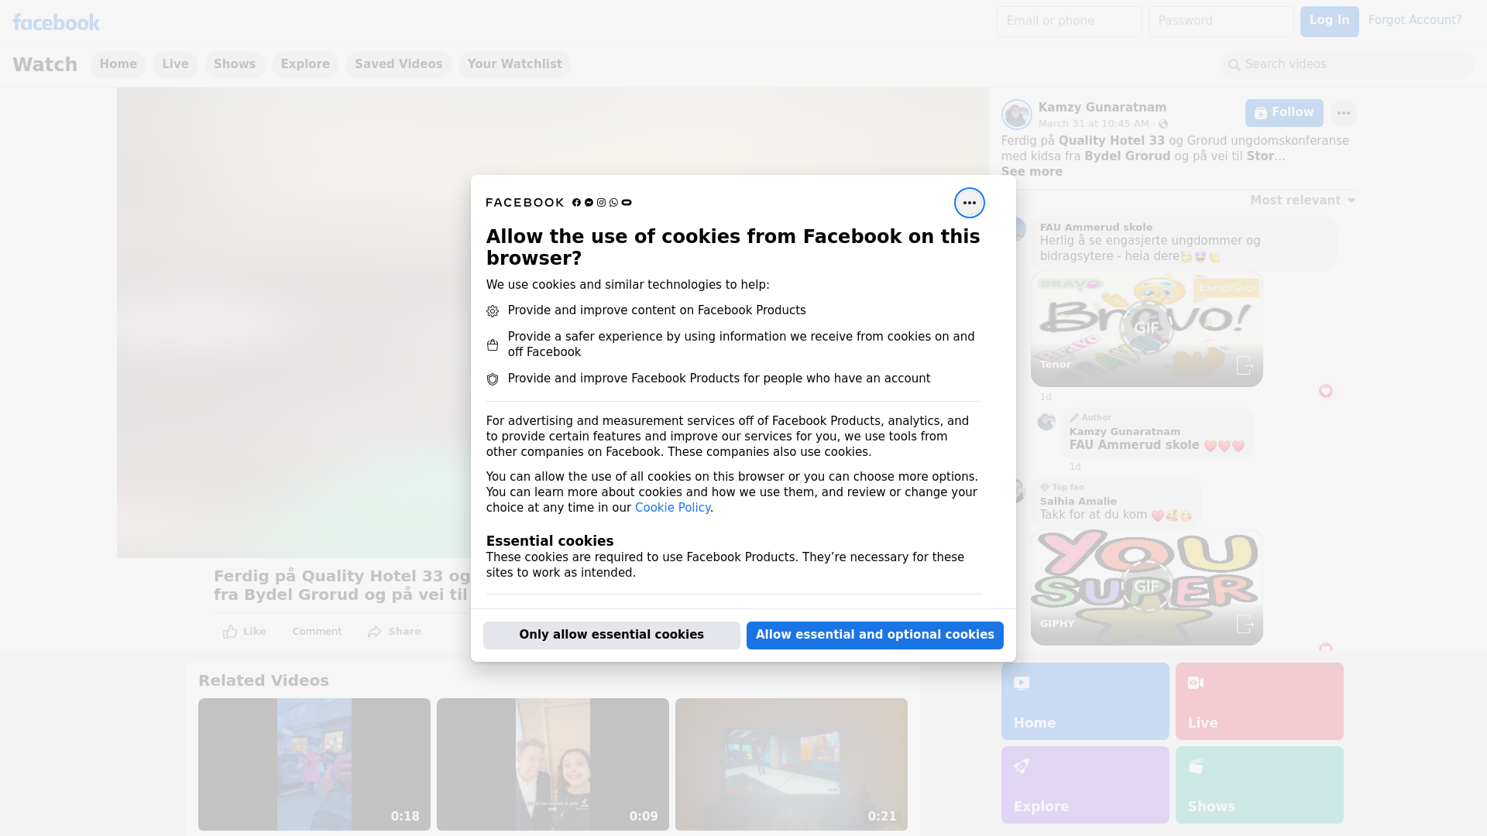Screen dimensions: 1487x836
Task: Expand post text with See more
Action: pos(1032,172)
